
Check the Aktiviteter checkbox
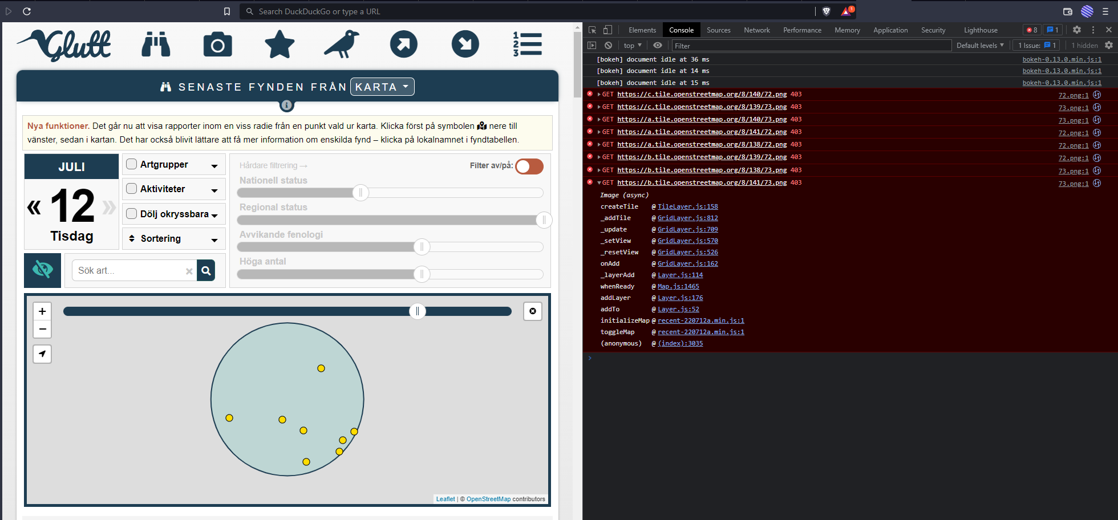pos(132,189)
